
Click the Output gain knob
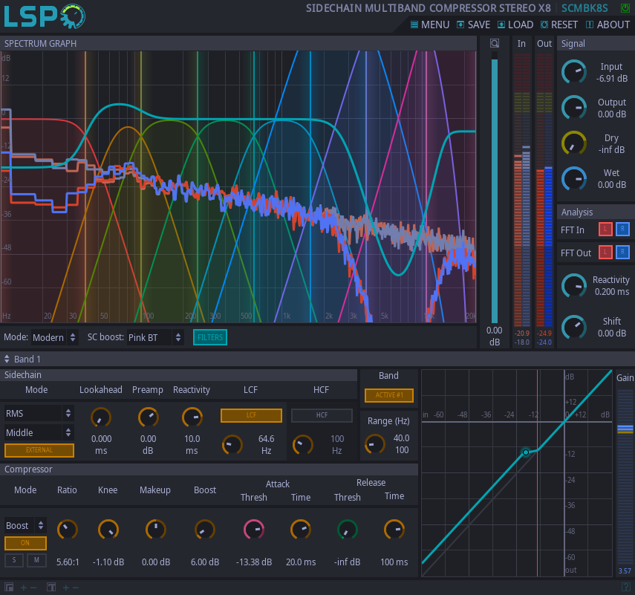[x=574, y=107]
